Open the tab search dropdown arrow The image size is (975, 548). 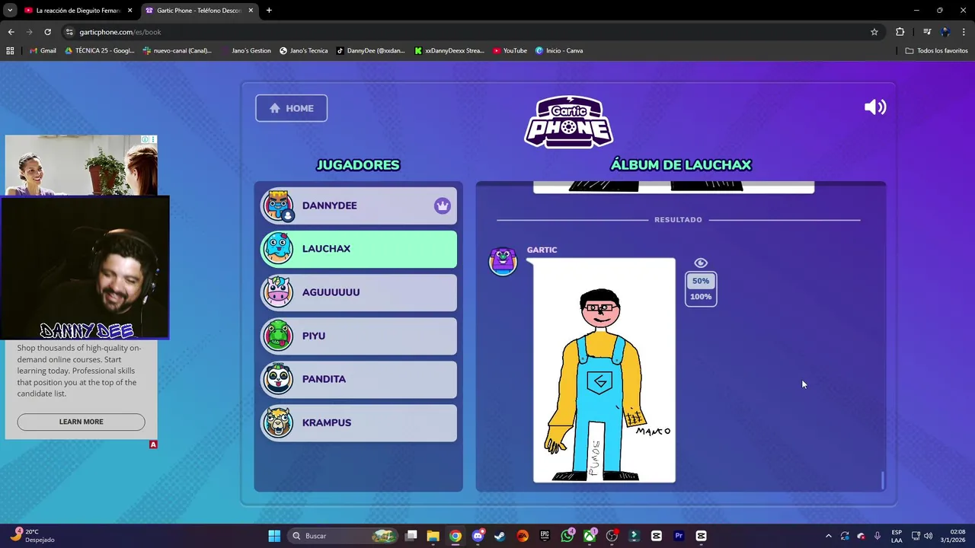pos(10,11)
